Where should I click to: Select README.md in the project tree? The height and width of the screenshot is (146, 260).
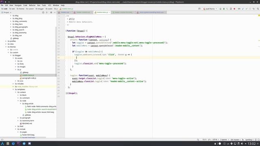click(27, 123)
